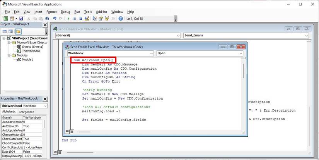Open the Window menu

(x=117, y=12)
